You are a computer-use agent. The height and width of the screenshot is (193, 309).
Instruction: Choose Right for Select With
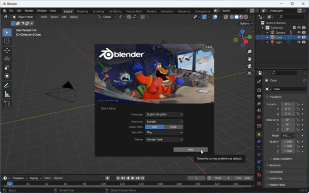173,127
